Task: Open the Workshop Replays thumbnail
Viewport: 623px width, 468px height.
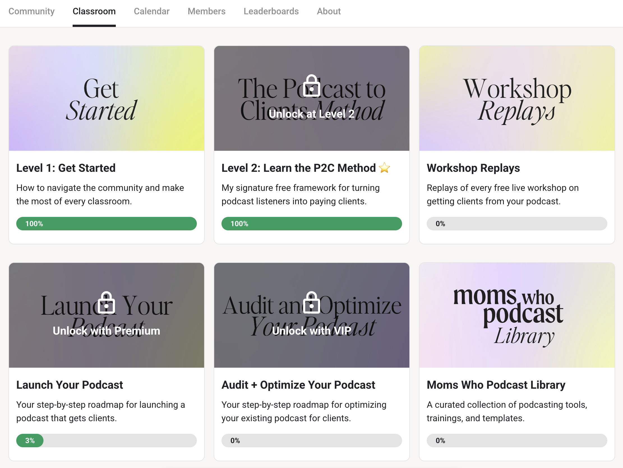Action: pos(517,98)
